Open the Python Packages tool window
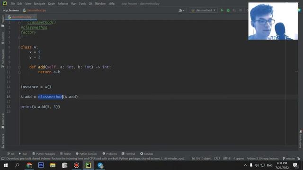The height and width of the screenshot is (170, 303). (x=44, y=153)
